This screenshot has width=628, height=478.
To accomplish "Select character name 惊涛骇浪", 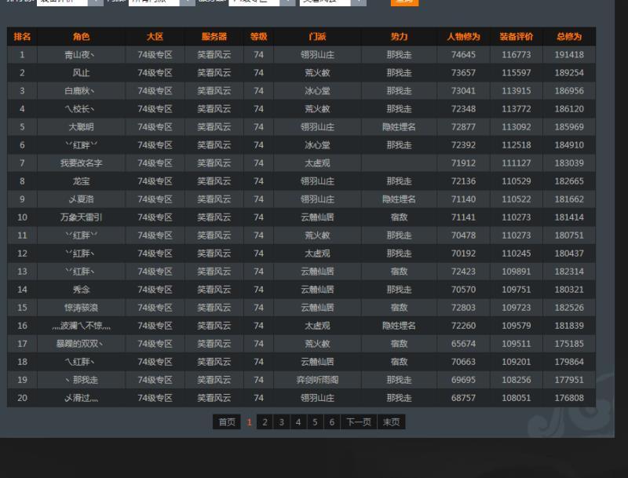I will click(82, 308).
